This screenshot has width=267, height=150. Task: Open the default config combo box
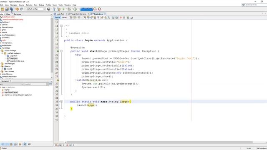(35, 9)
